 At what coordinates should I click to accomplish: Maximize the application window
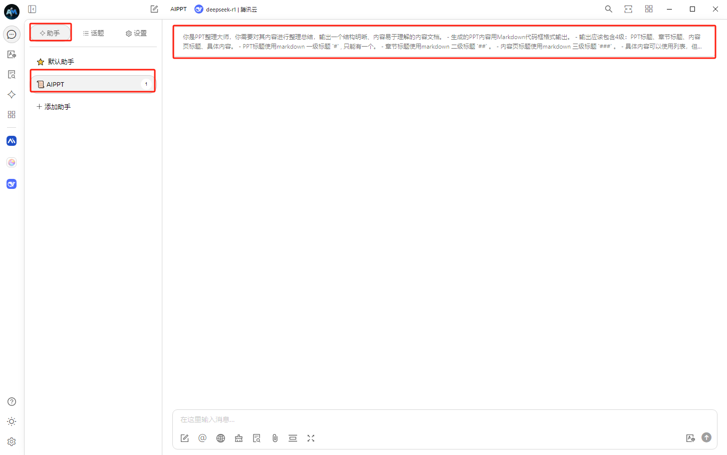tap(692, 9)
